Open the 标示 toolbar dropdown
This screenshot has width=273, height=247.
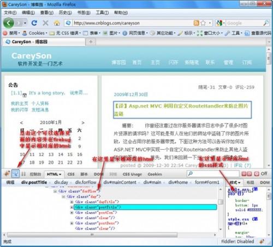pos(186,33)
